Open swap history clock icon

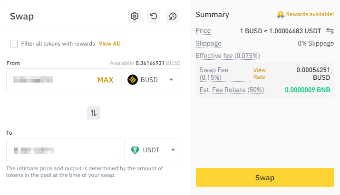tap(172, 16)
